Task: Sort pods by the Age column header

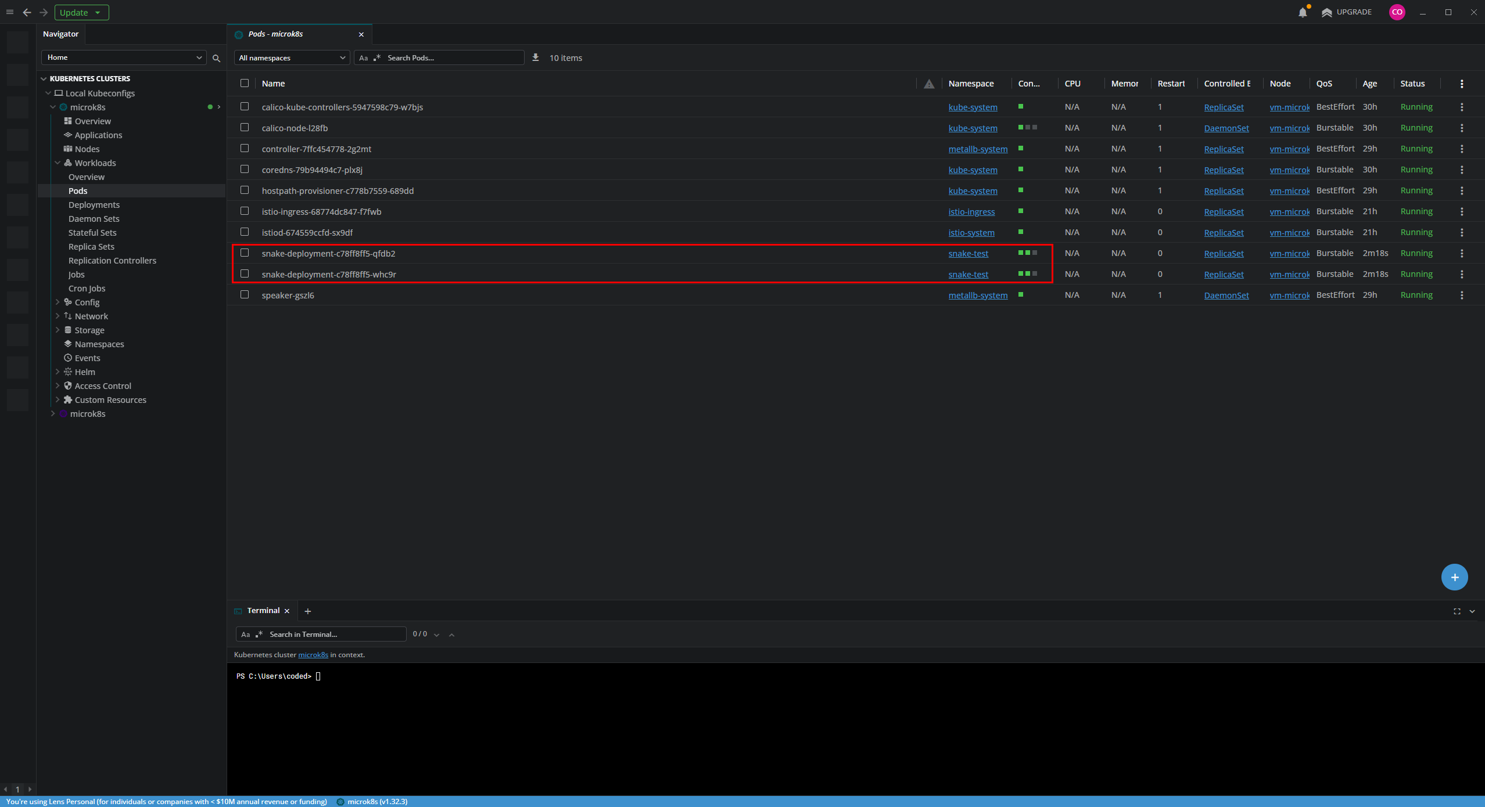Action: [x=1369, y=84]
